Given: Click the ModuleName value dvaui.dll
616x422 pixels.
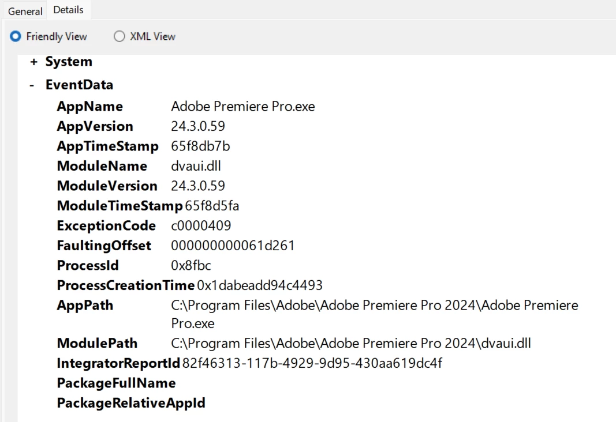Looking at the screenshot, I should click(196, 166).
